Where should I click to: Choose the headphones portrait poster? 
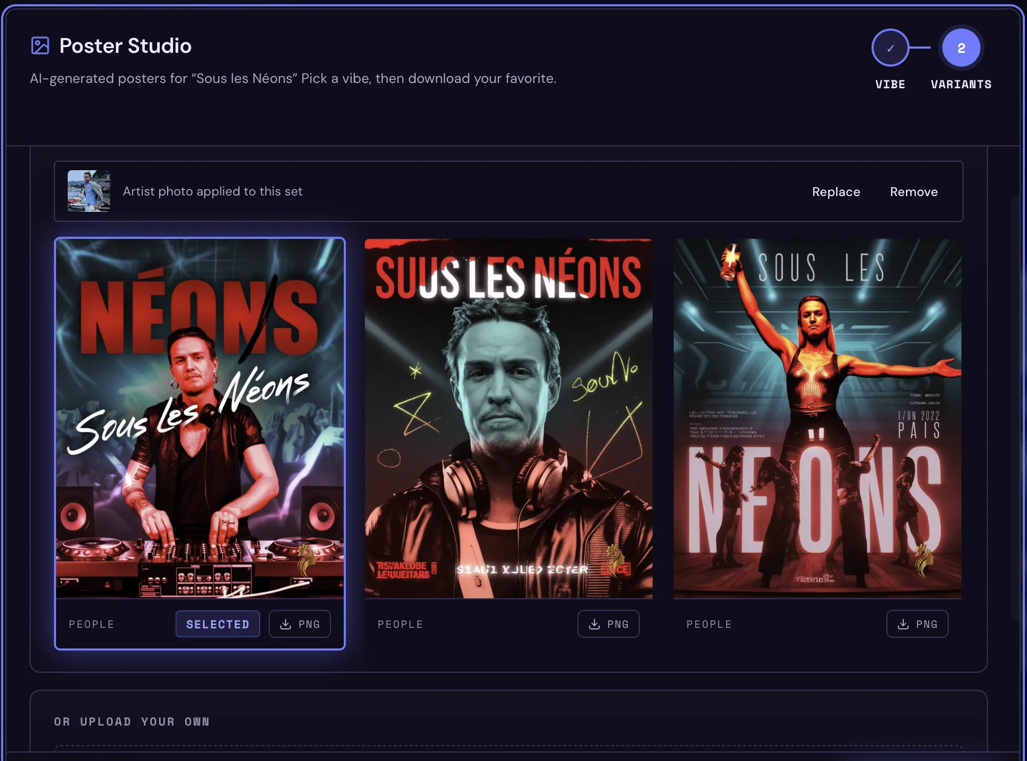coord(508,419)
